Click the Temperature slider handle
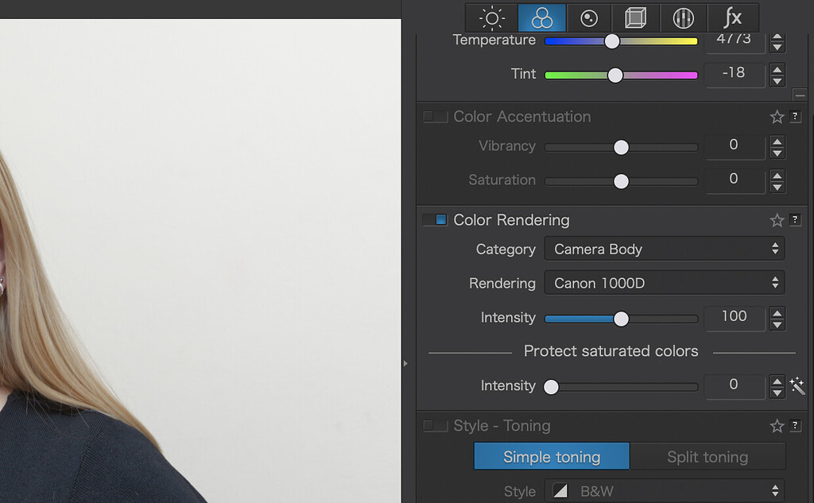814x503 pixels. click(612, 41)
